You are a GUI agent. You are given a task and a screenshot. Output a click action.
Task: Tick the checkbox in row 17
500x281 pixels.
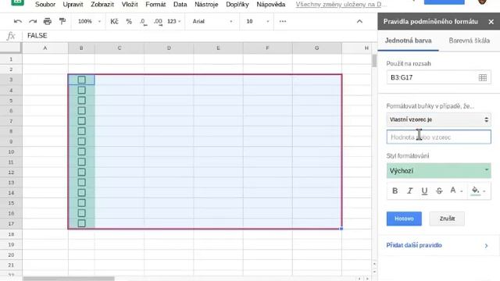[x=81, y=223]
